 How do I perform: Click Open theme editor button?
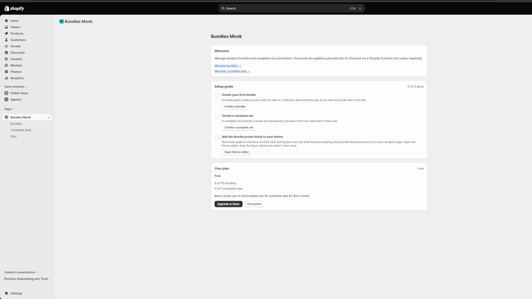[237, 152]
